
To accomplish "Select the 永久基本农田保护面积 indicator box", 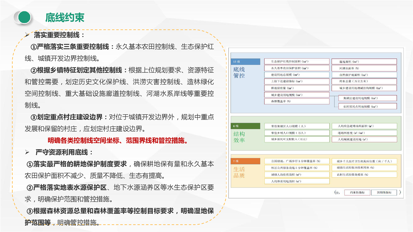I will (296, 68).
